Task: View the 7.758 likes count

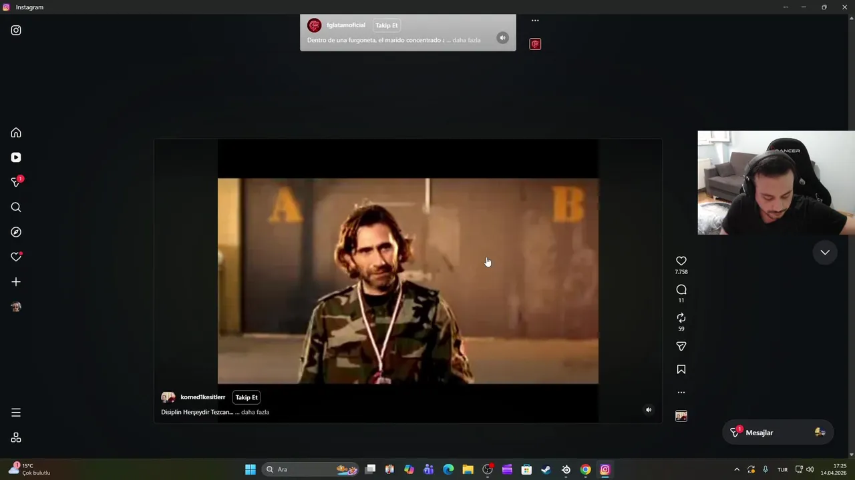Action: click(x=681, y=272)
